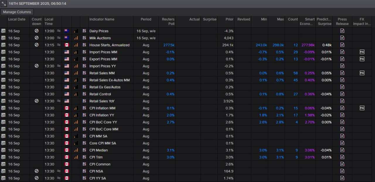Sort by Local Date column header

pyautogui.click(x=17, y=19)
